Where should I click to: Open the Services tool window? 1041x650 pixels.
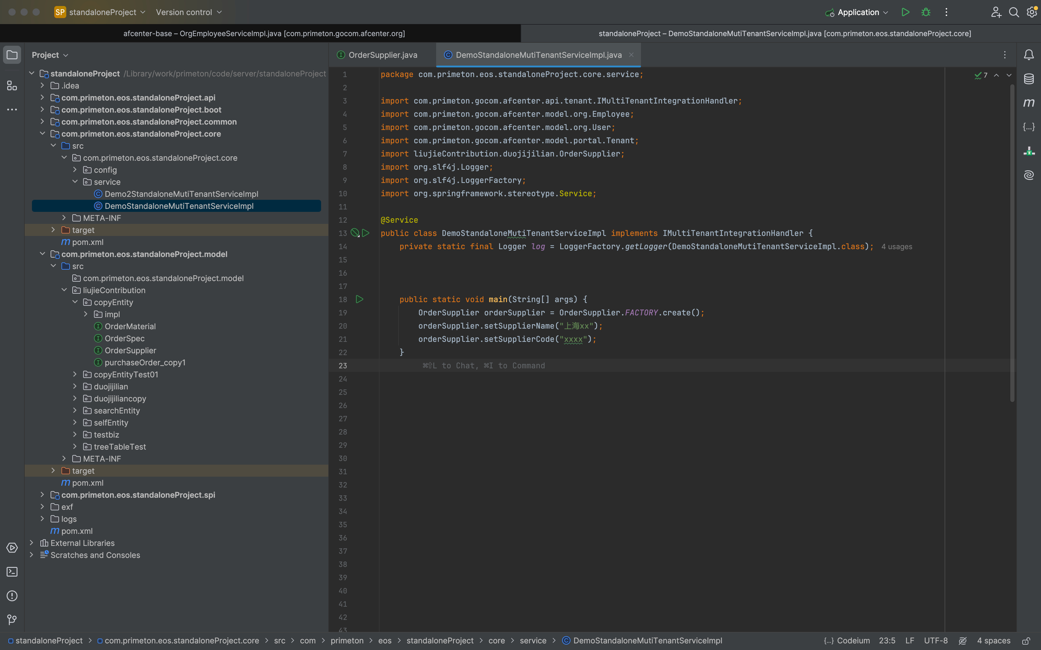12,548
